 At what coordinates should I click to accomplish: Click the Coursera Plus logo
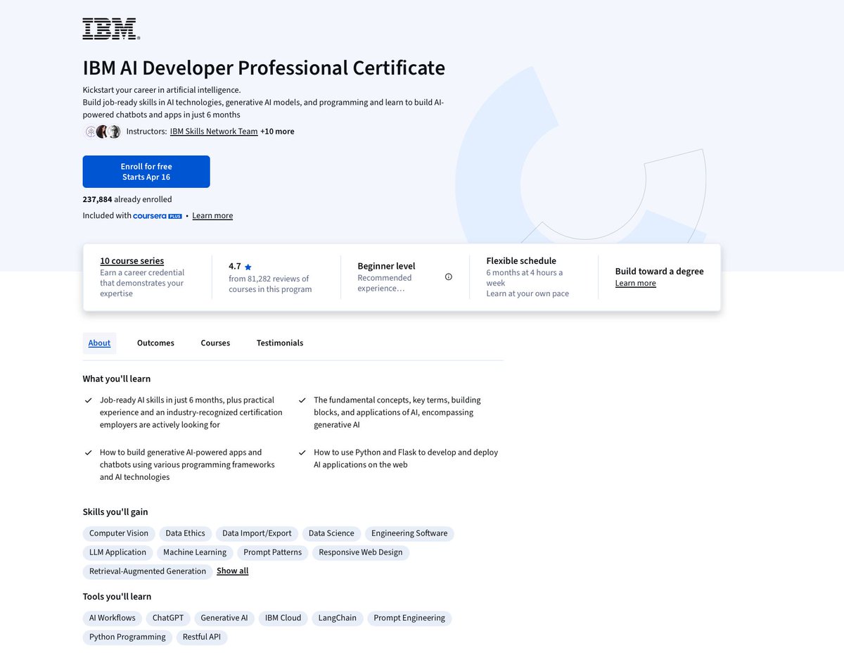156,215
